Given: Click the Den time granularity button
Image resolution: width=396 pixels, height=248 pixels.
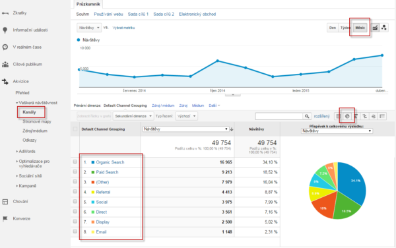Looking at the screenshot, I should tap(333, 28).
